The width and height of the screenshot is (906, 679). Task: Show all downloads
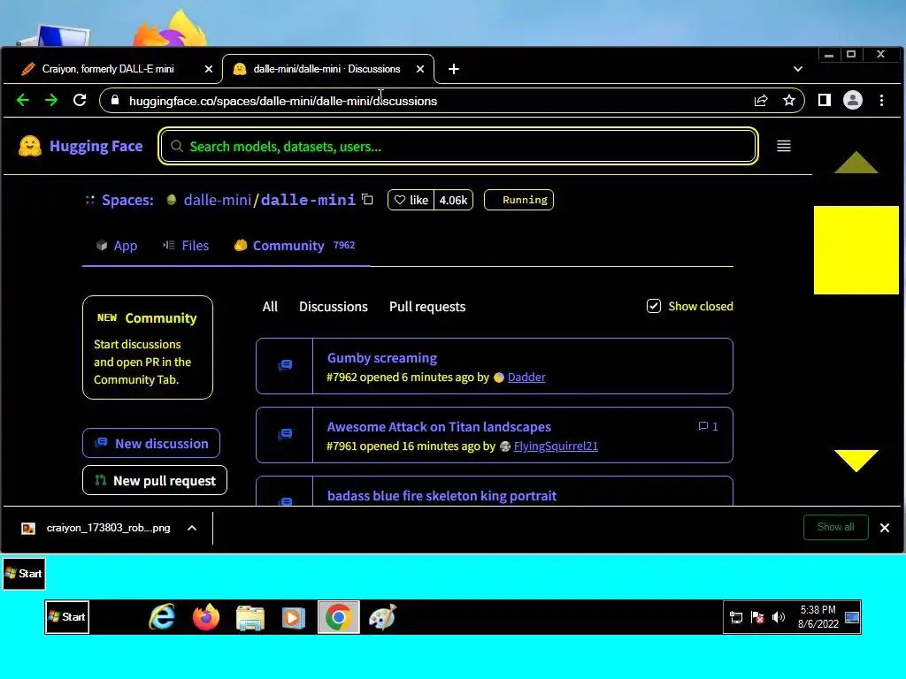click(835, 527)
